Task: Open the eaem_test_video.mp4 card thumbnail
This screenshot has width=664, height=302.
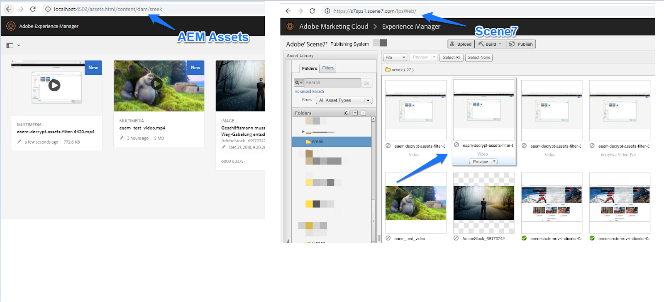Action: point(159,86)
